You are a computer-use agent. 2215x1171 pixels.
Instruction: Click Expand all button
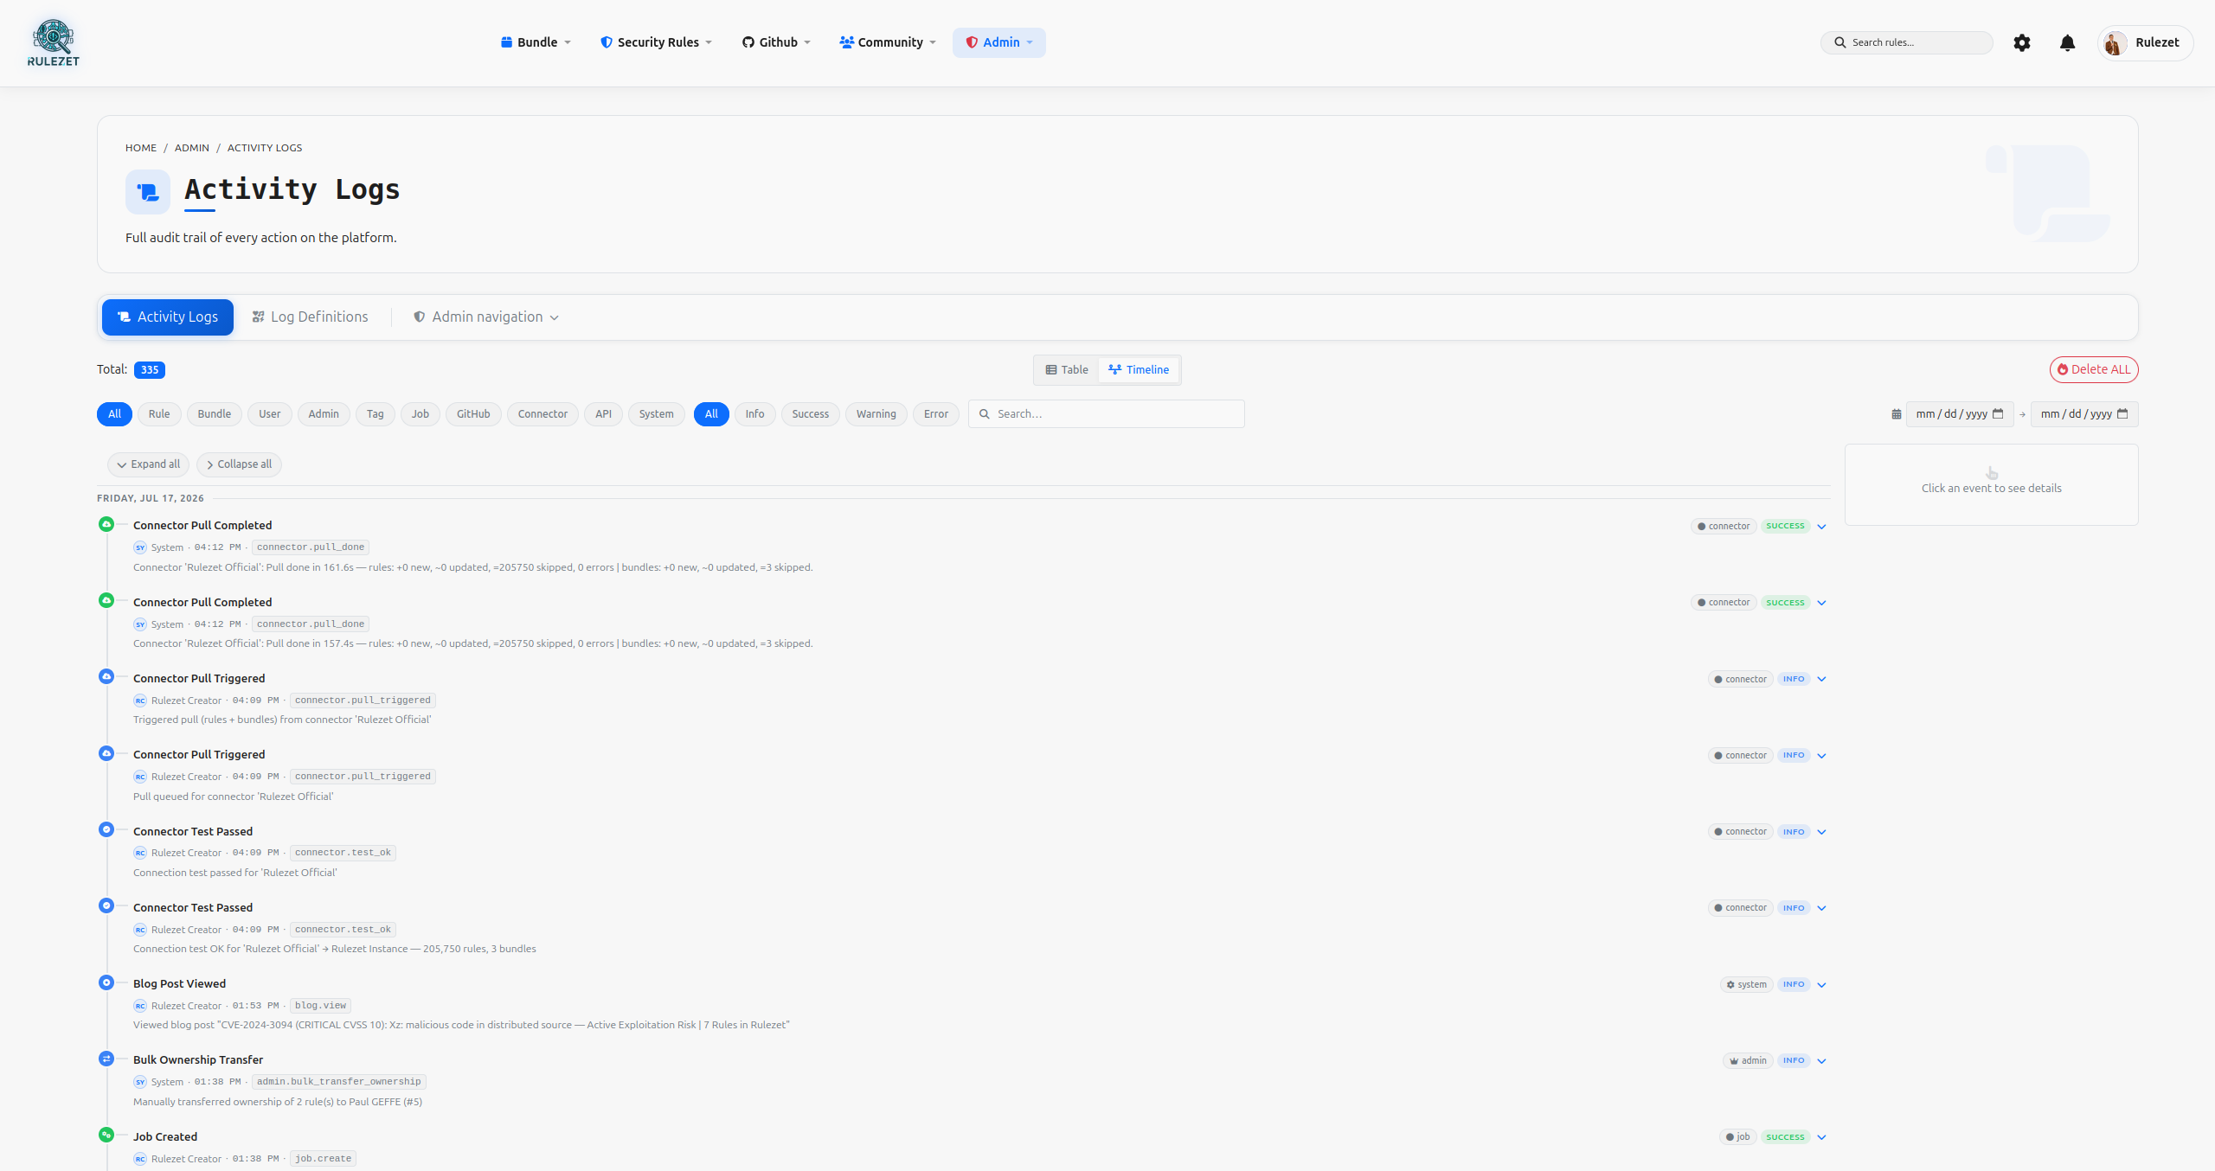[149, 464]
